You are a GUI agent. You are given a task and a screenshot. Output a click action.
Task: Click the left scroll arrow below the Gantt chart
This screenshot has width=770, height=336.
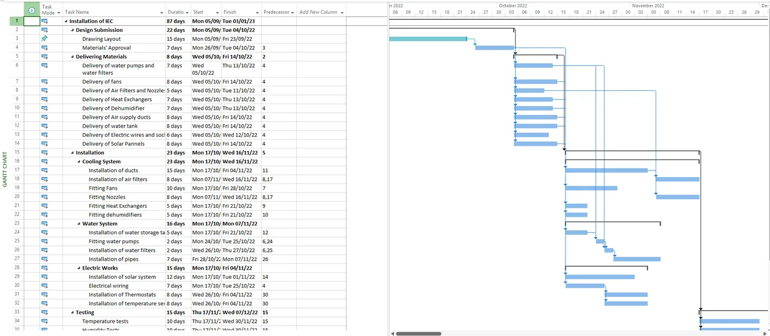click(392, 333)
